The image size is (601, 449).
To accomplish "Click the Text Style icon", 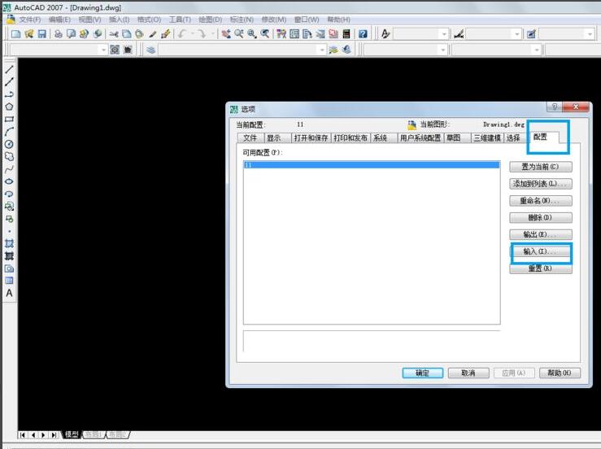I will point(385,34).
